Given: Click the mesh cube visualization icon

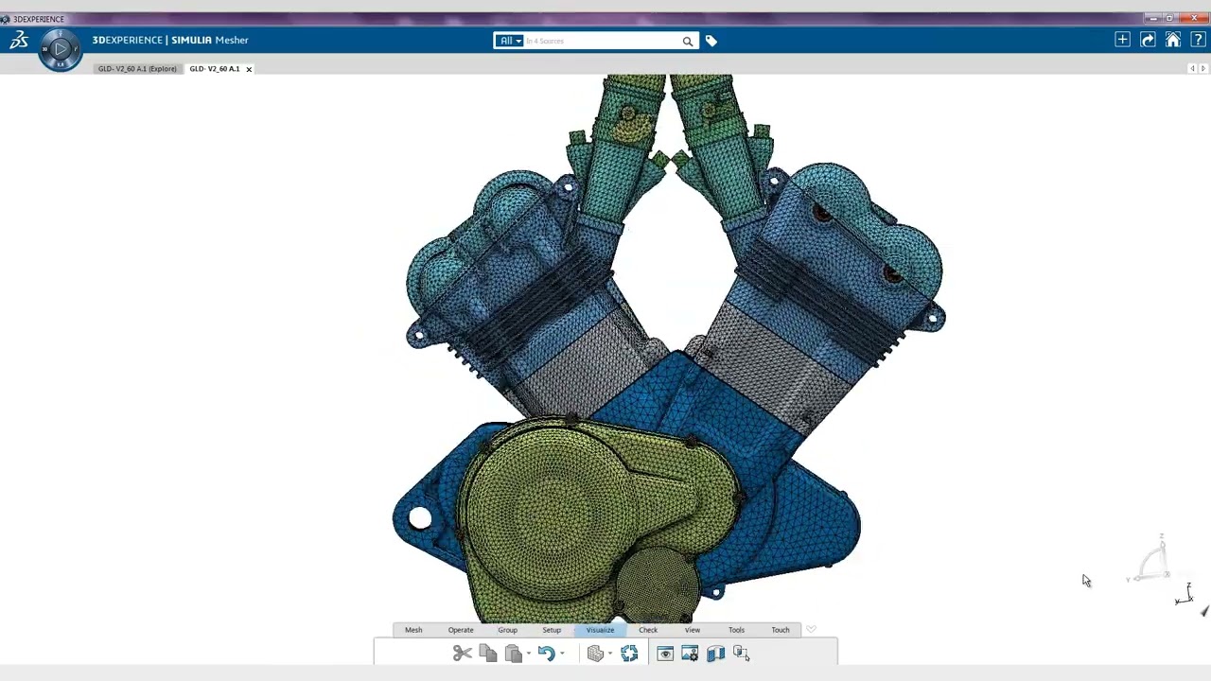Looking at the screenshot, I should (595, 654).
